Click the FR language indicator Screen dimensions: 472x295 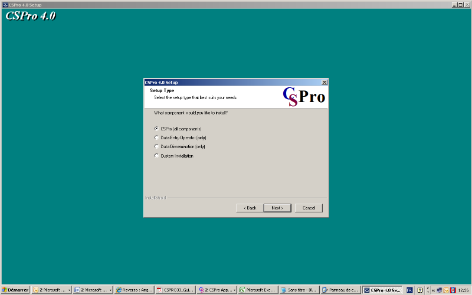pos(409,290)
